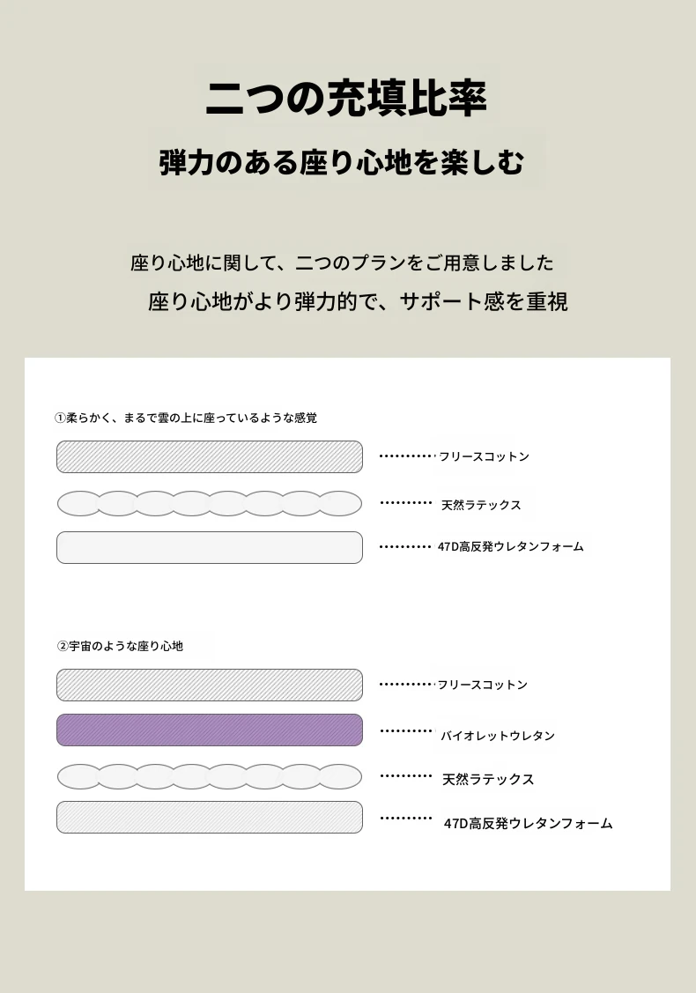Click the bottom 47D urethane foam bar in plan ②
Screen dimensions: 696x993
[210, 817]
